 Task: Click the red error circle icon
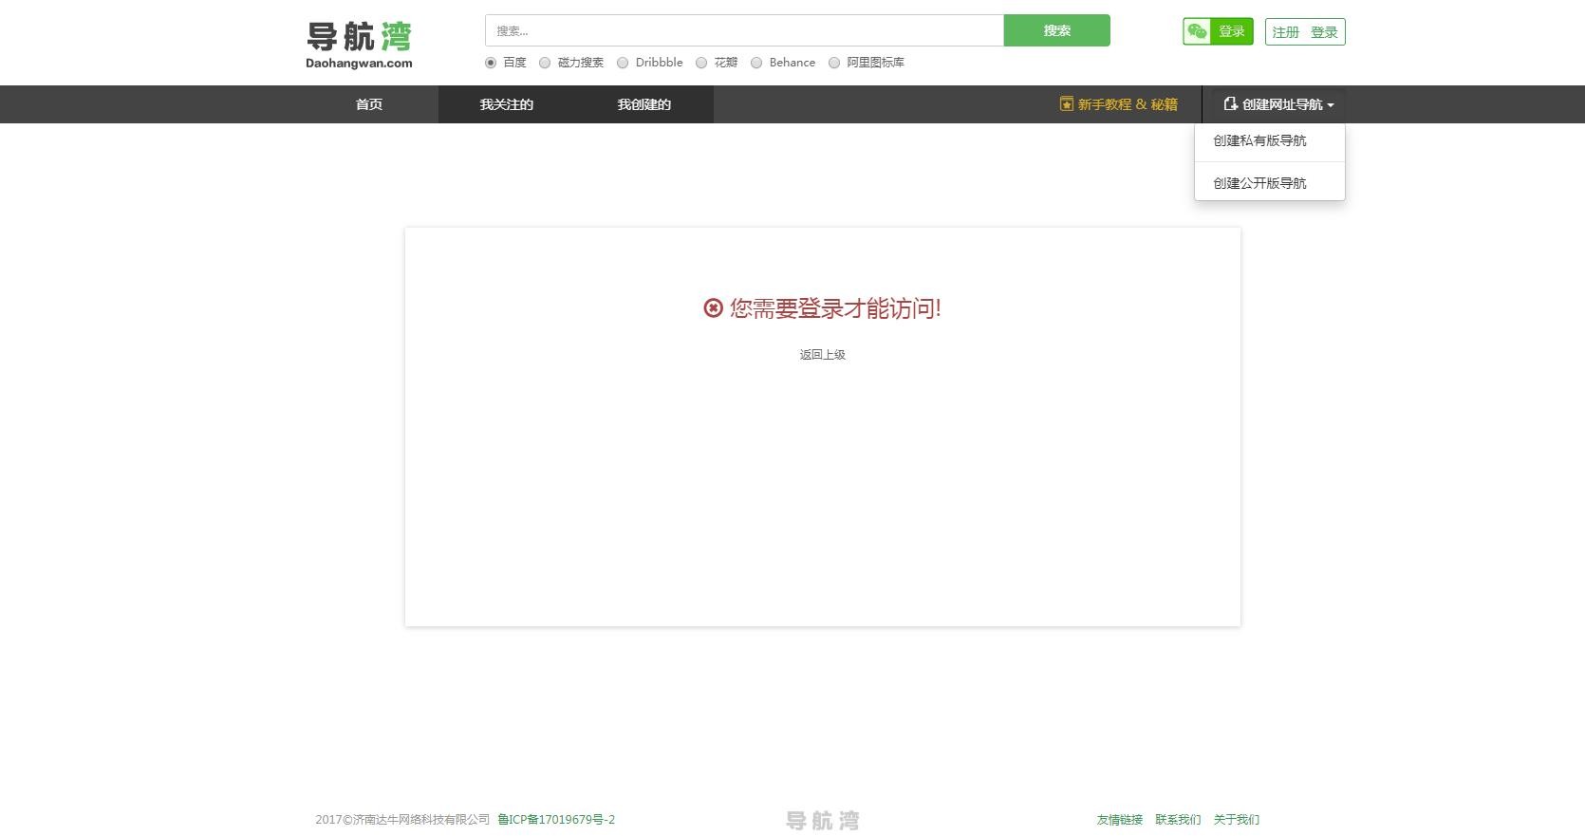point(713,307)
